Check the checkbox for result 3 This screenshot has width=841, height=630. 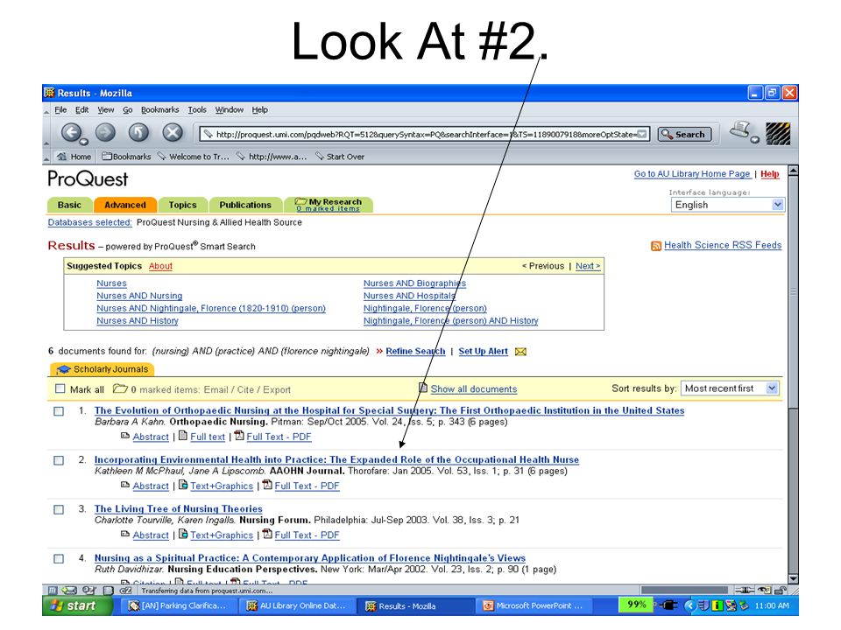(59, 510)
